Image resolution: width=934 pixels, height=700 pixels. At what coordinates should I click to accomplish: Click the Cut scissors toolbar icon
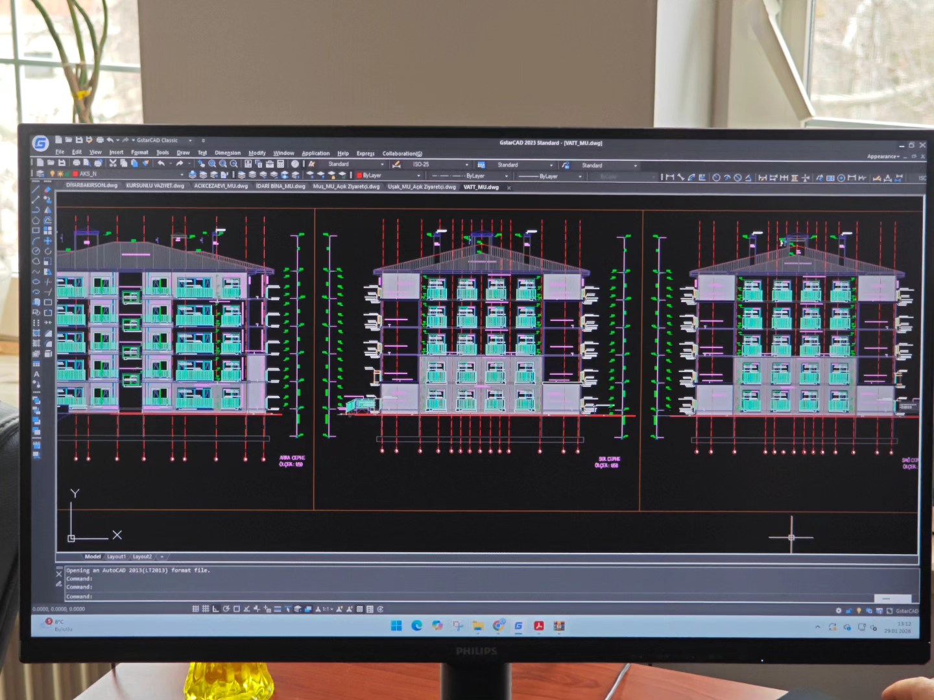113,163
